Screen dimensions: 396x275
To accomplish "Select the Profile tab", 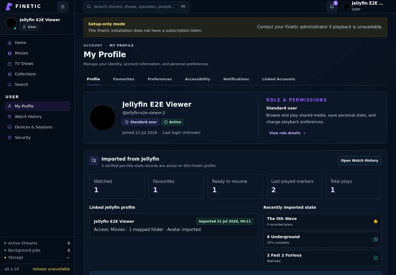I will (x=94, y=79).
